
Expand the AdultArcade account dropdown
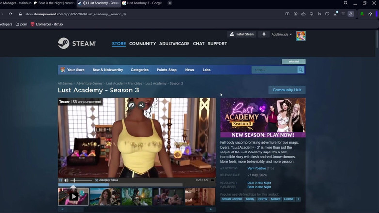[282, 34]
